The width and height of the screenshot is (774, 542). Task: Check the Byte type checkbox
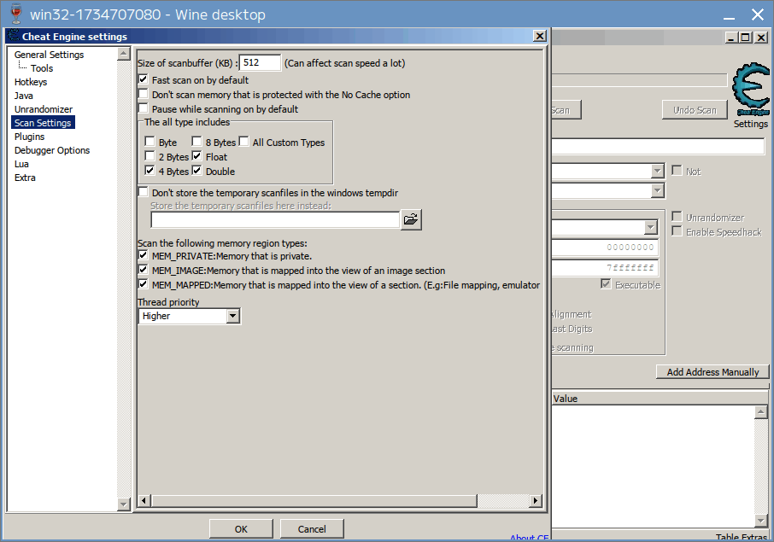[x=150, y=142]
